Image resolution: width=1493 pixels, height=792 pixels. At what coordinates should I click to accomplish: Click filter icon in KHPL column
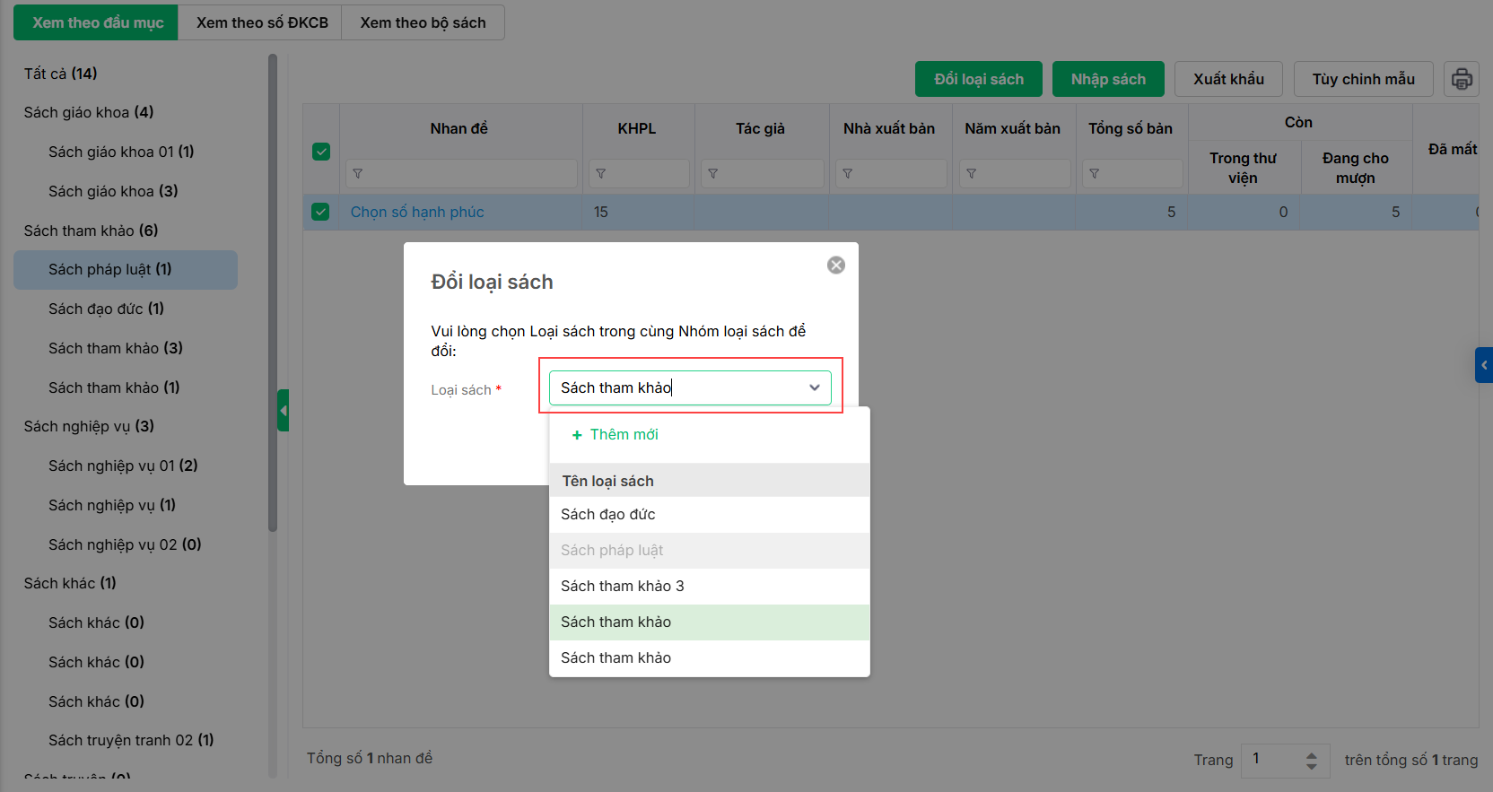pyautogui.click(x=601, y=174)
